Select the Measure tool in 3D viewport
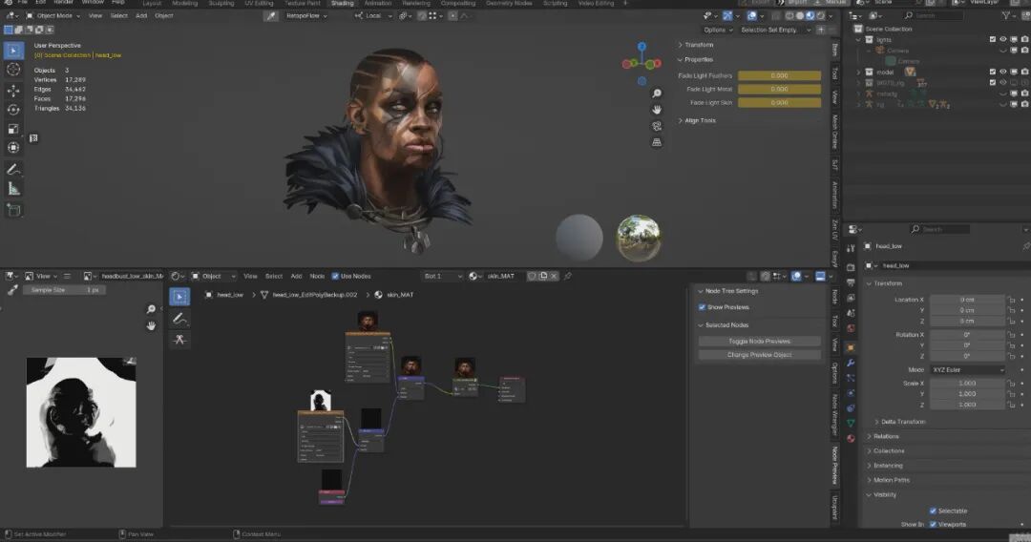This screenshot has height=542, width=1031. 13,189
